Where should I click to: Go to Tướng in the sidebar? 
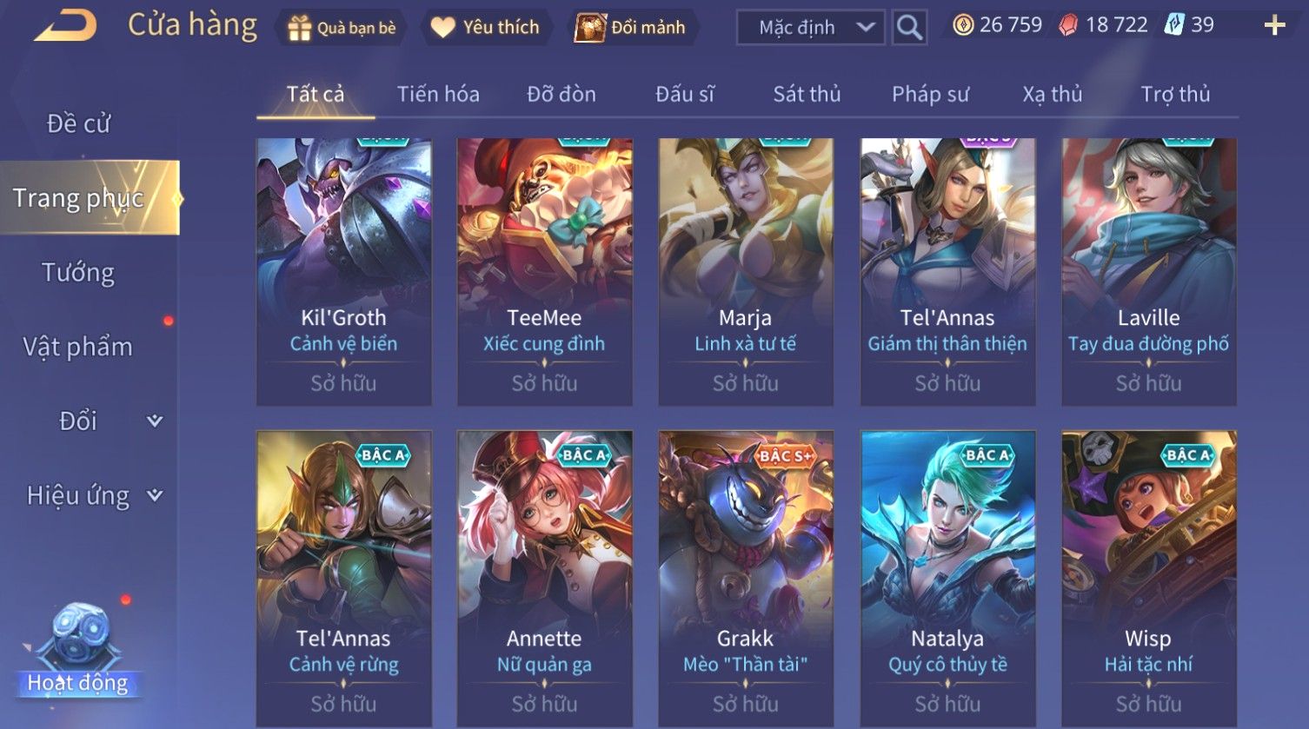tap(78, 273)
